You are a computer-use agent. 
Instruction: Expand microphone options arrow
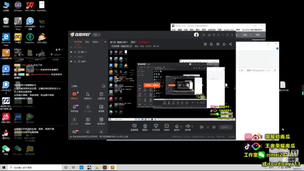pyautogui.click(x=181, y=127)
